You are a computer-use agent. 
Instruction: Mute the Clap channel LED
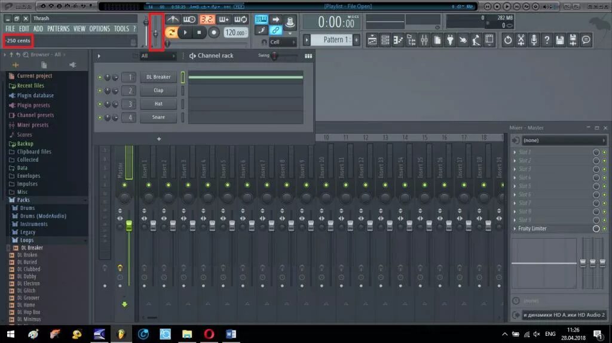(x=100, y=91)
